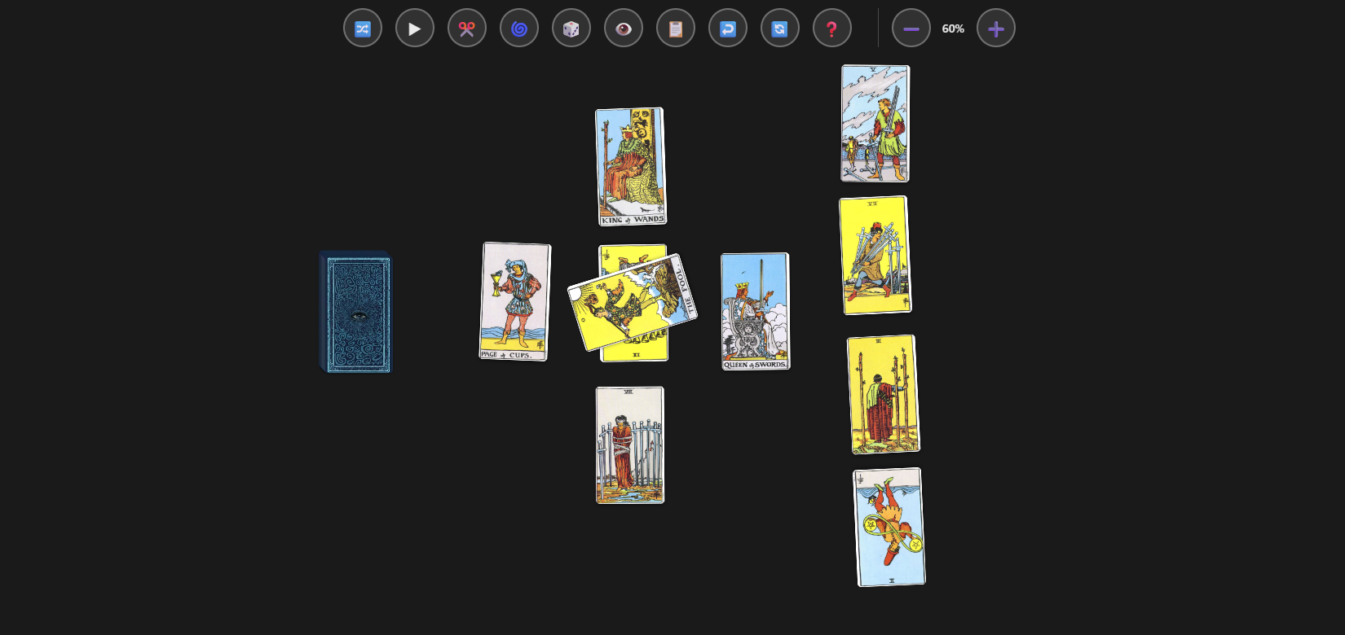Image resolution: width=1345 pixels, height=635 pixels.
Task: Decrease zoom with the minus button
Action: coord(911,28)
